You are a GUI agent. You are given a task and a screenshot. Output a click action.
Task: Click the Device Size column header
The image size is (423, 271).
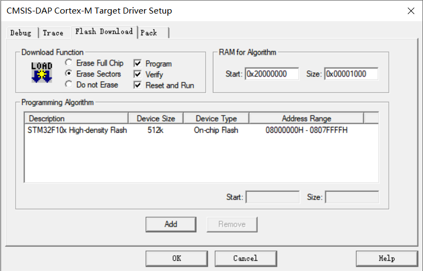pyautogui.click(x=156, y=119)
